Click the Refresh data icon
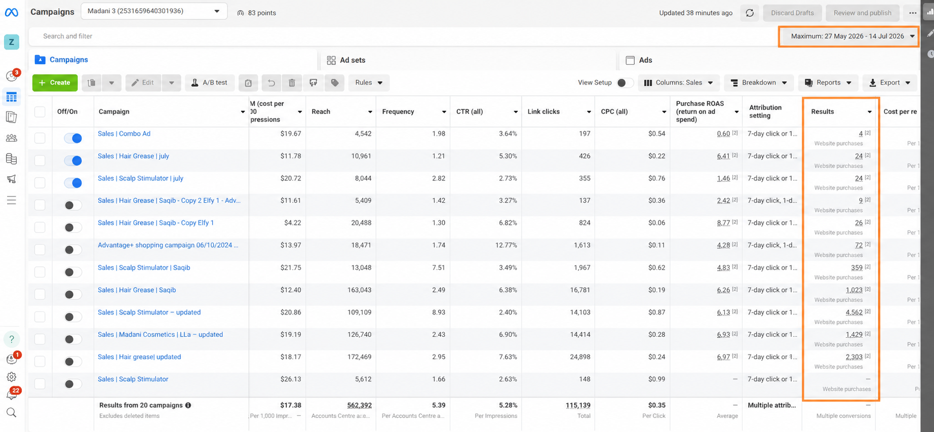This screenshot has height=432, width=934. coord(750,13)
